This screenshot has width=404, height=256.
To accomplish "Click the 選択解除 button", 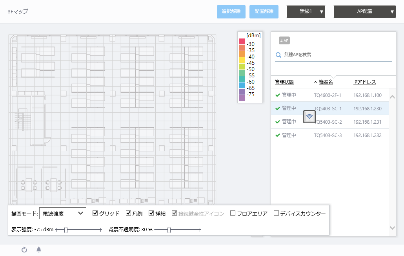I will point(231,12).
